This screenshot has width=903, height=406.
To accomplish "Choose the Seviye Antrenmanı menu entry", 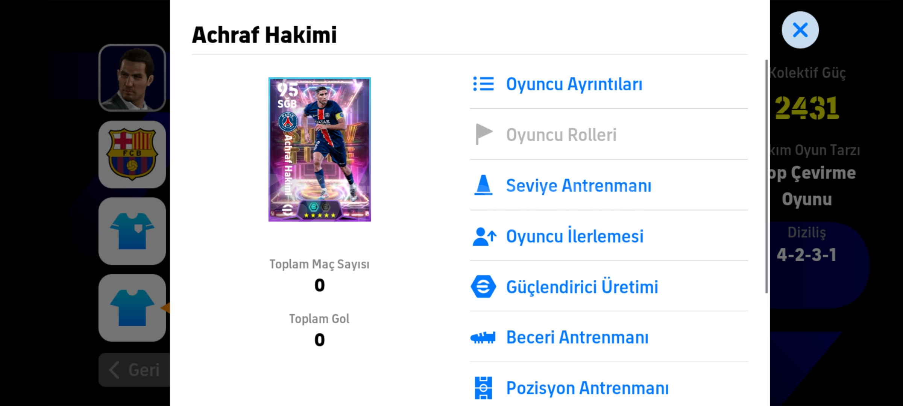I will click(609, 185).
